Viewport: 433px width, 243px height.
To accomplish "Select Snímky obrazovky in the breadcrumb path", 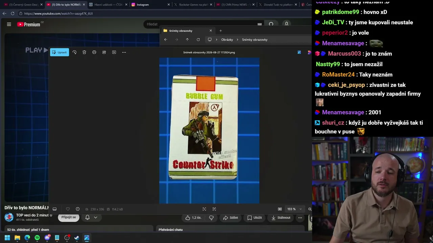I will click(255, 39).
